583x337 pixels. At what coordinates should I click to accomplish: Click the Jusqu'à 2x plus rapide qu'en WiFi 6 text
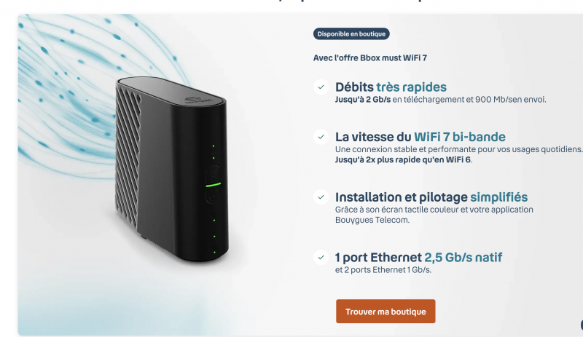click(404, 160)
